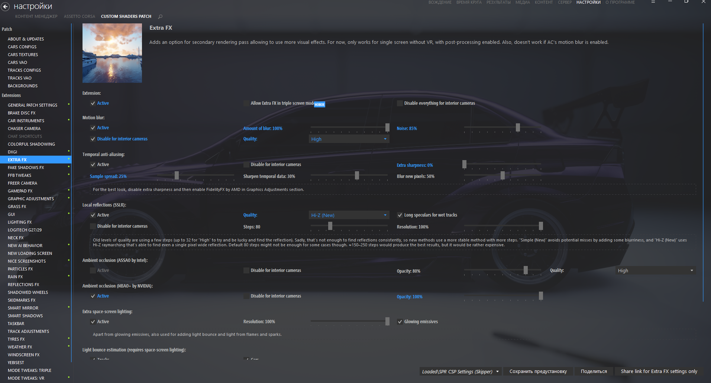Click Поделиться button
The height and width of the screenshot is (383, 711).
coord(594,371)
